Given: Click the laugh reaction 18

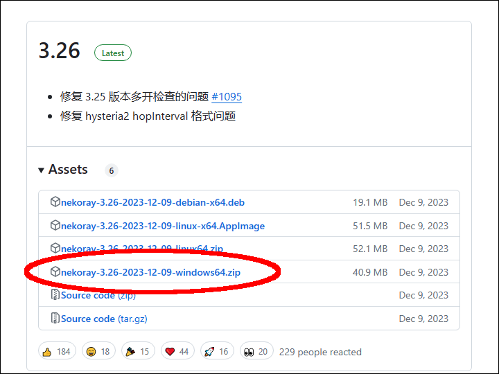Looking at the screenshot, I should tap(98, 351).
